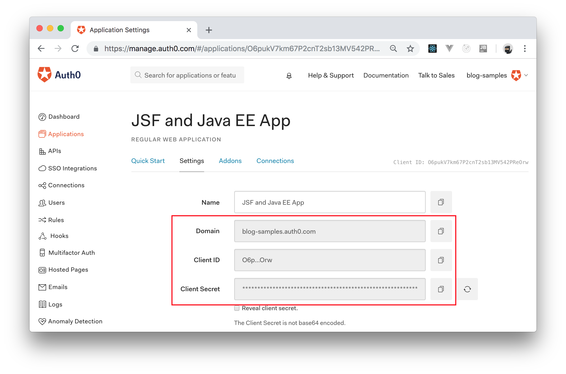Bookmark this page with the star
This screenshot has width=566, height=374.
(410, 49)
